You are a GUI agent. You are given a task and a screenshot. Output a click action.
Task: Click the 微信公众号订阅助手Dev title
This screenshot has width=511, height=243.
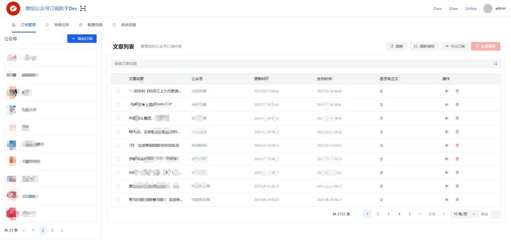tap(51, 9)
